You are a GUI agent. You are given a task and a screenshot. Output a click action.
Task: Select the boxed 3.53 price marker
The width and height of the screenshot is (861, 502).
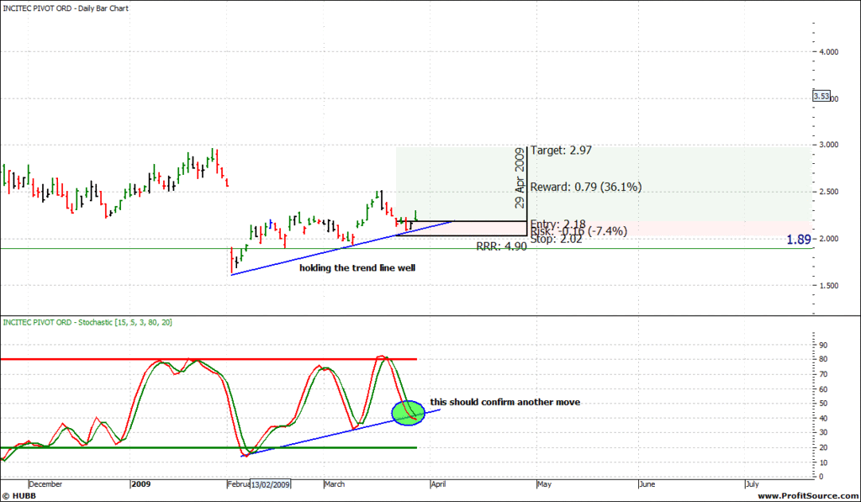pos(821,96)
